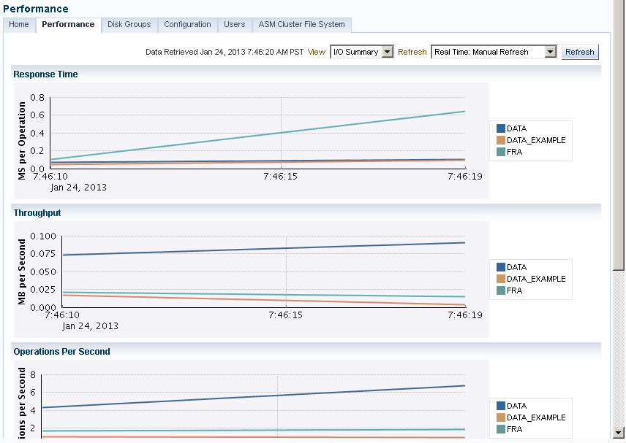
Task: Click the Refresh button
Action: 580,53
